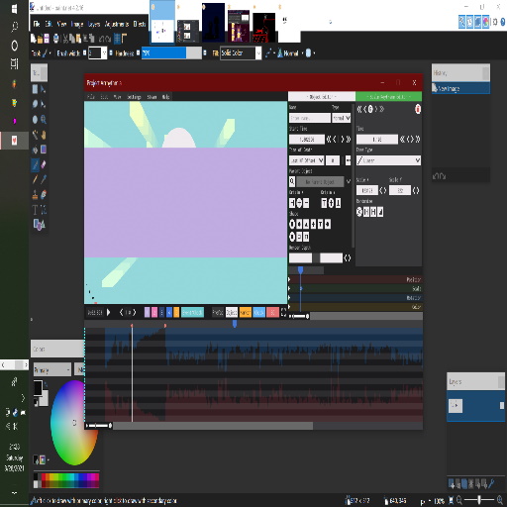Open the Fill Solid Color dropdown

[x=242, y=53]
